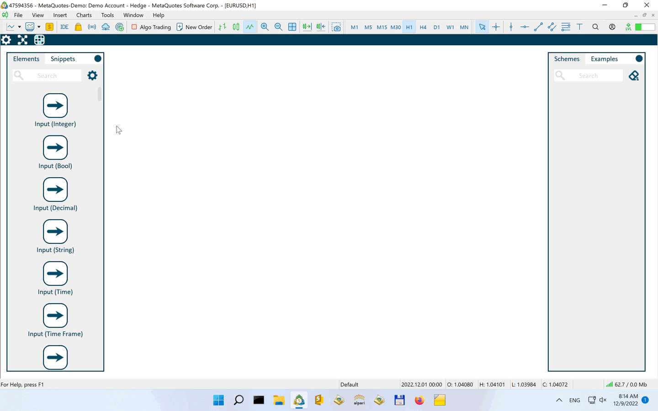Open the toolbar search magnifier
The height and width of the screenshot is (411, 658).
[595, 27]
